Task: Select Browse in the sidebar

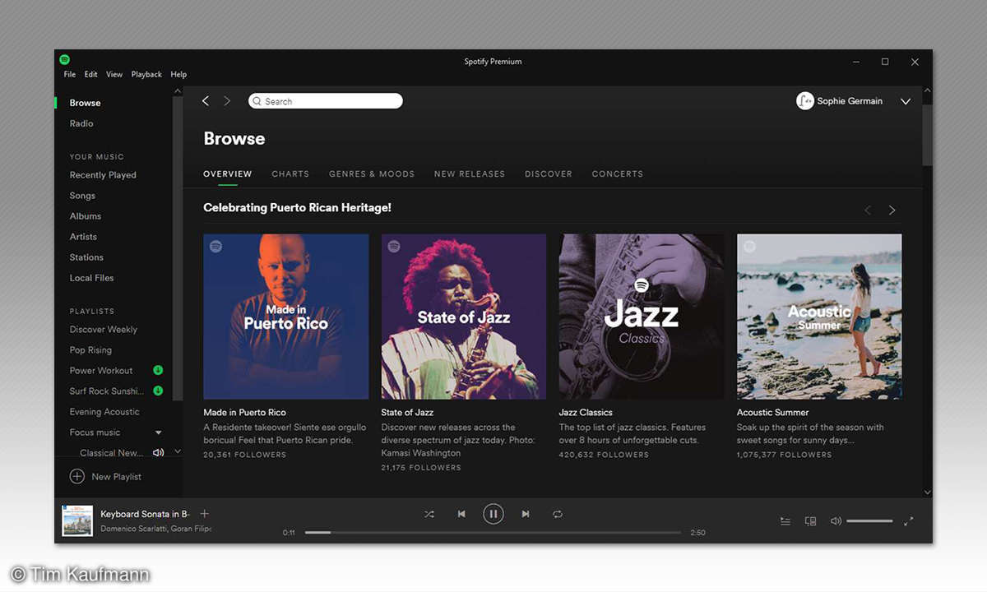Action: tap(85, 103)
